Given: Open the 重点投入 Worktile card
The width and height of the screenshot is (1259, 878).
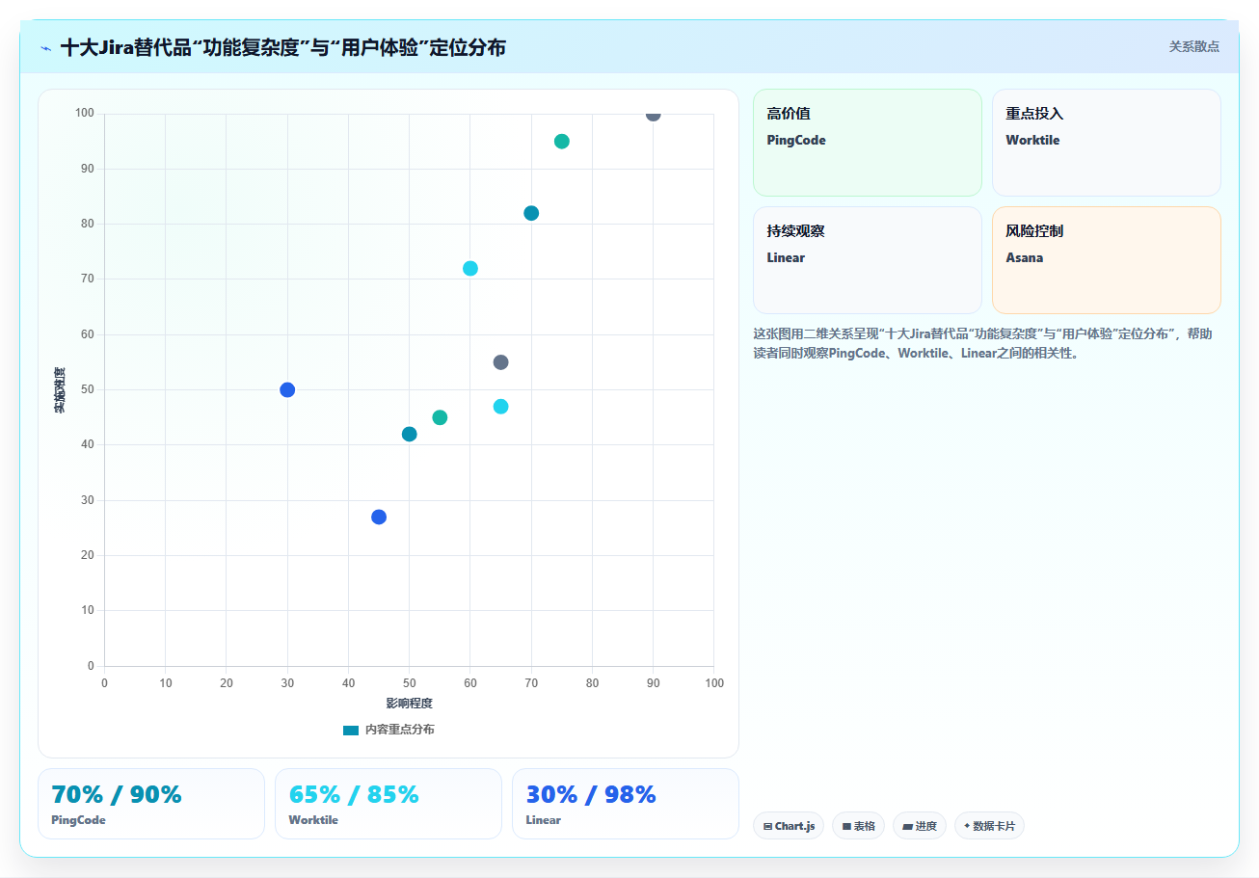Looking at the screenshot, I should point(1106,143).
